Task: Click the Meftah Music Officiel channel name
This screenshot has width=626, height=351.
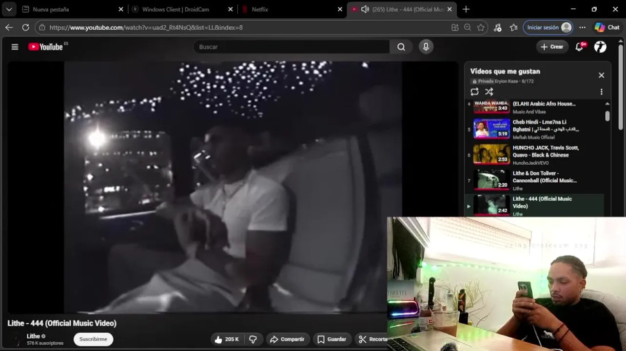Action: click(x=533, y=137)
